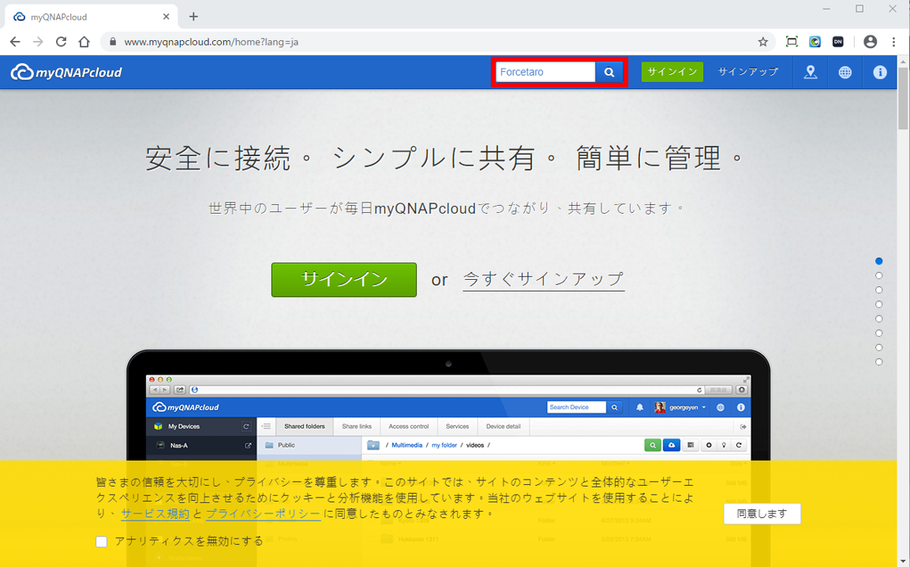Select the last slide indicator dot
Screen dimensions: 910x567
point(878,362)
